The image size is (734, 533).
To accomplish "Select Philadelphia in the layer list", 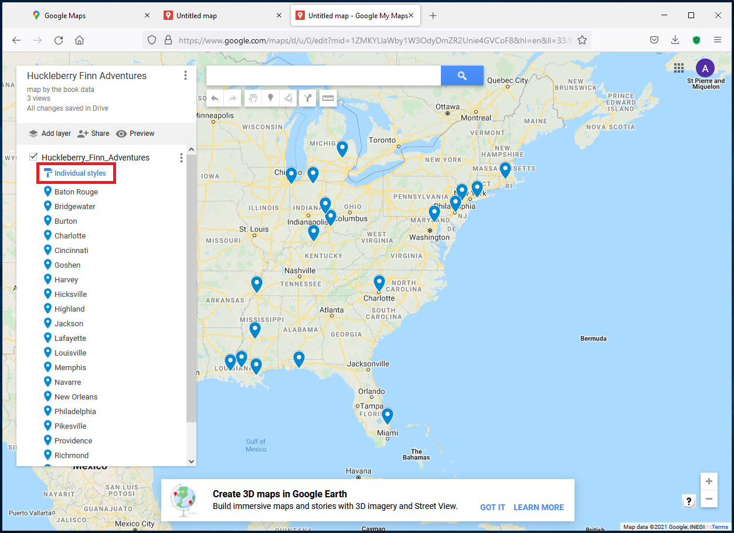I will click(75, 411).
